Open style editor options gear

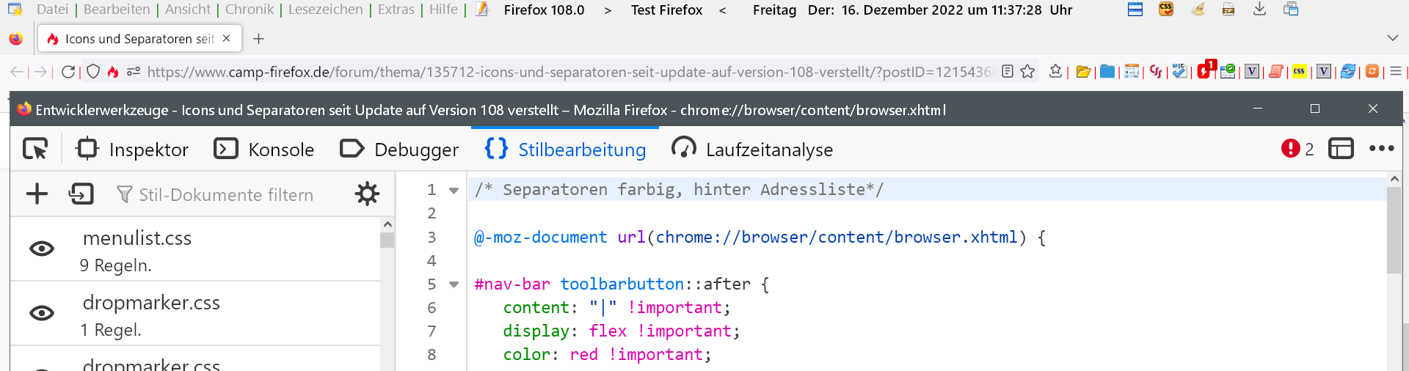tap(367, 194)
